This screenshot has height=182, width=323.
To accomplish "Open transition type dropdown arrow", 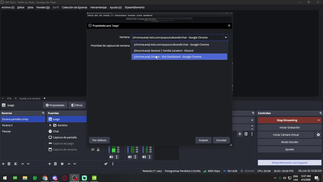I will (x=252, y=120).
